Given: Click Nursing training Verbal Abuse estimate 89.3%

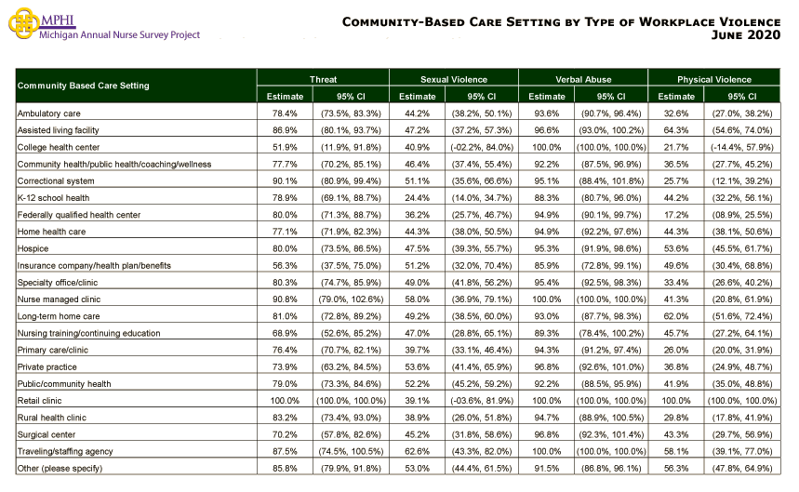Looking at the screenshot, I should coord(547,333).
